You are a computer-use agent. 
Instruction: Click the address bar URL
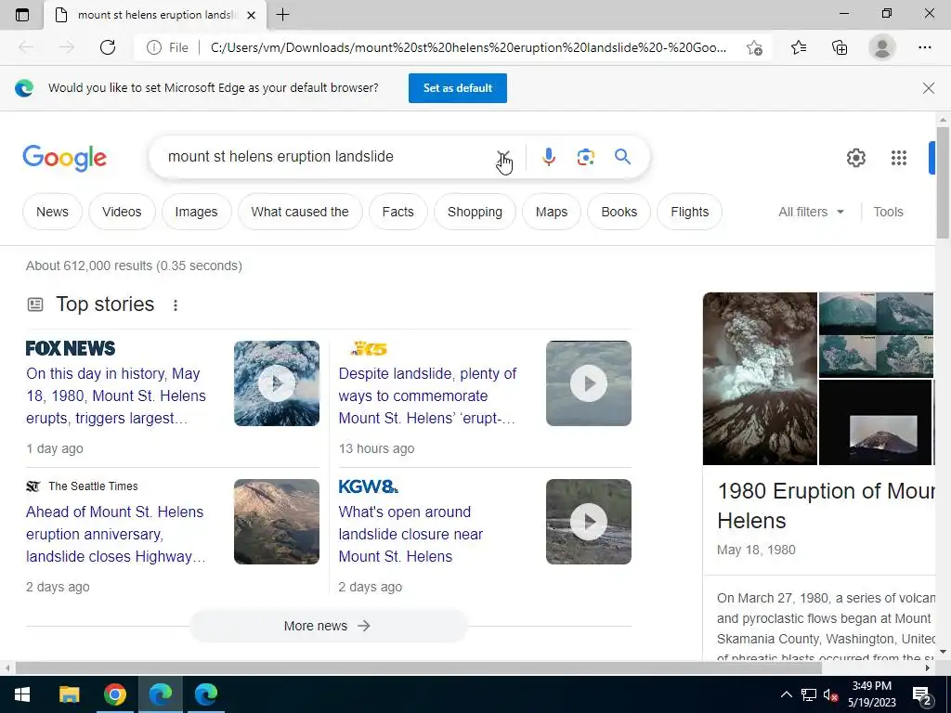[468, 47]
